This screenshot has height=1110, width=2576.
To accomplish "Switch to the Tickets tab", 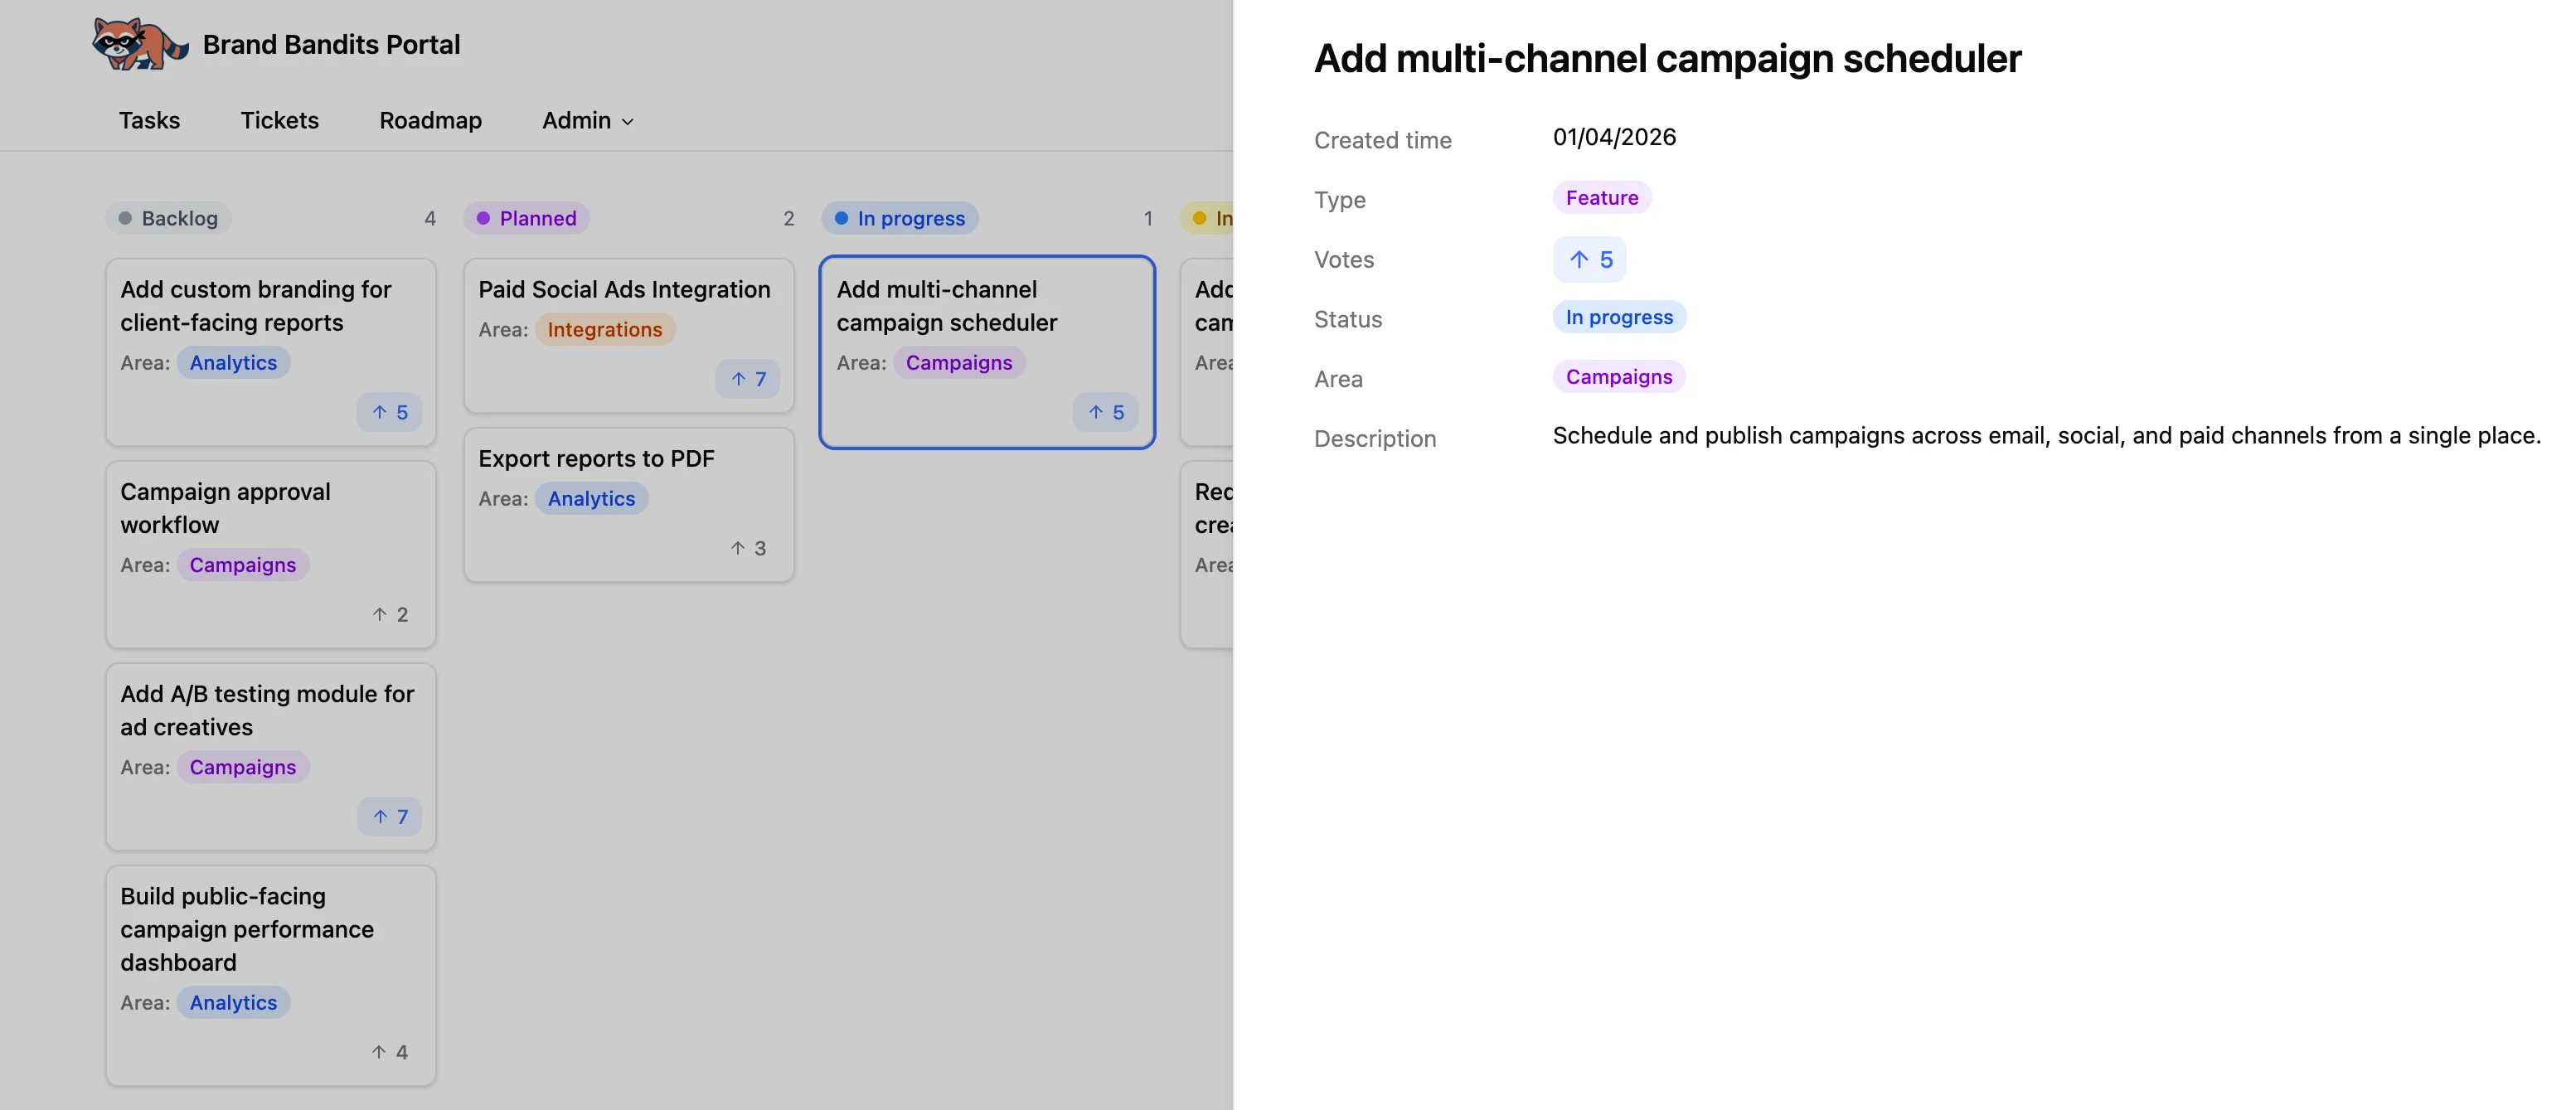I will click(x=279, y=120).
